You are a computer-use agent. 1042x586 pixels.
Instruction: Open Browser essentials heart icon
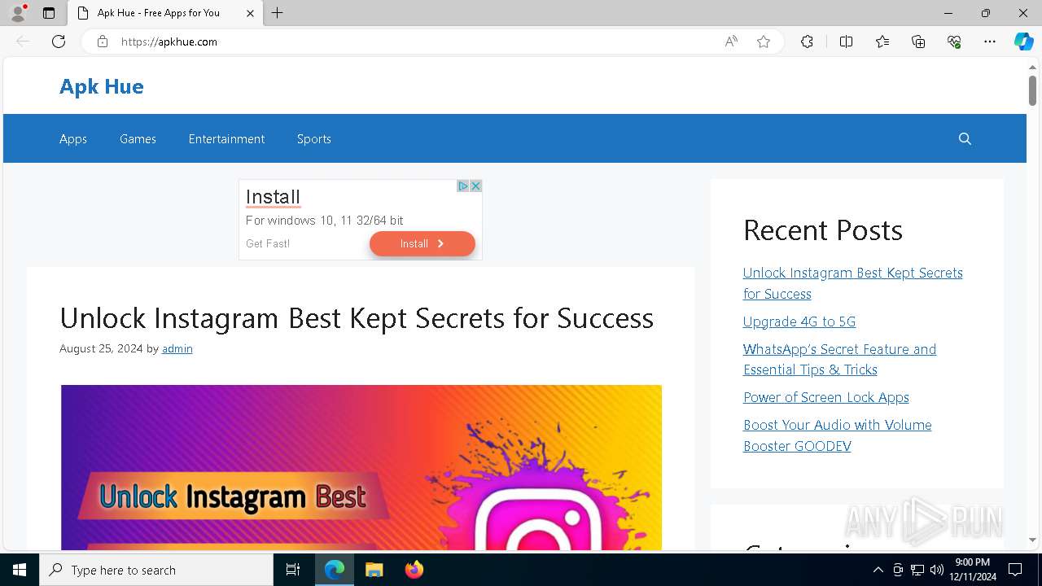(954, 42)
